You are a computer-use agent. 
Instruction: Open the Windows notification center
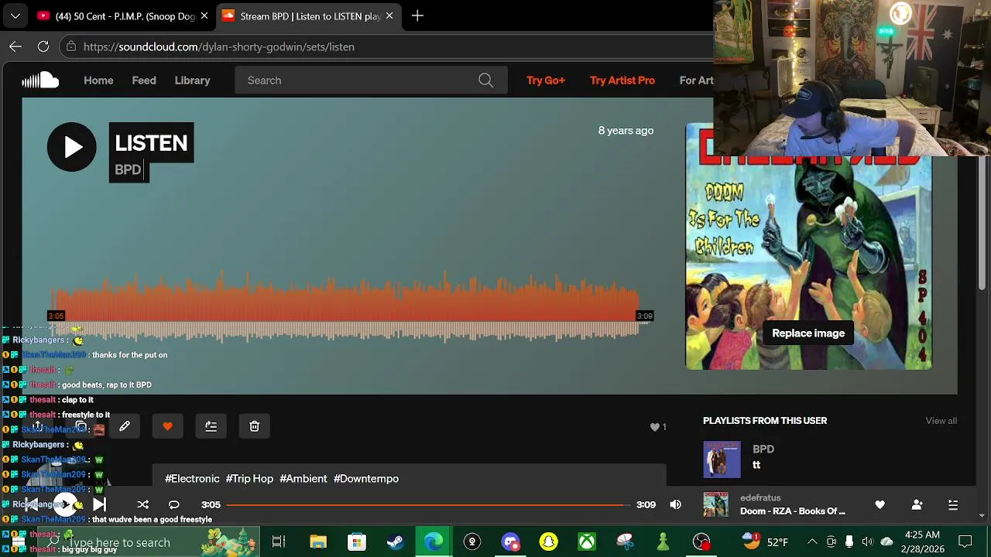click(965, 542)
